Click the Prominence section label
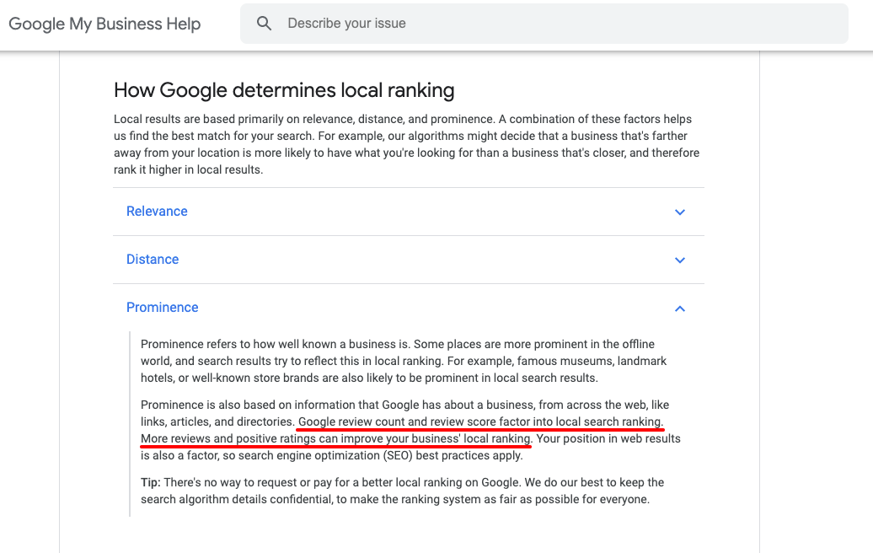Screen dimensions: 873x553 pyautogui.click(x=163, y=308)
